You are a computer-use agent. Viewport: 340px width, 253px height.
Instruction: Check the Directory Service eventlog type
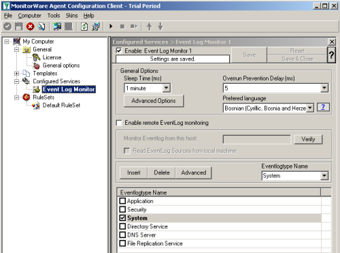point(122,226)
